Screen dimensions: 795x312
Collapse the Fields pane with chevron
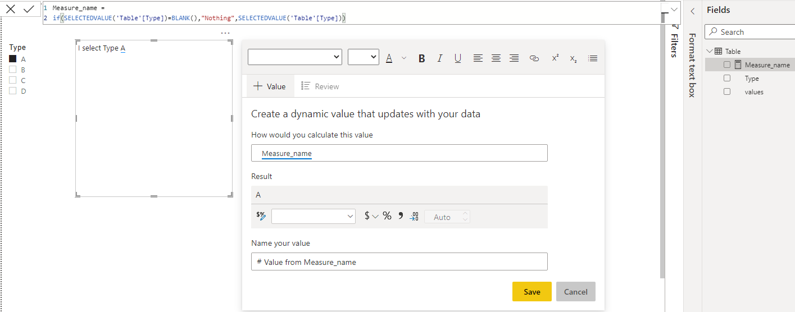point(692,11)
